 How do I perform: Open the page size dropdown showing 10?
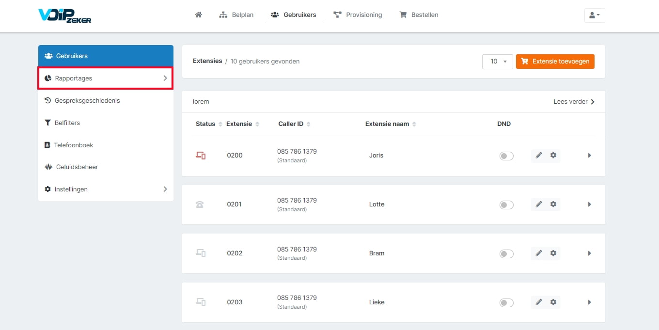498,62
